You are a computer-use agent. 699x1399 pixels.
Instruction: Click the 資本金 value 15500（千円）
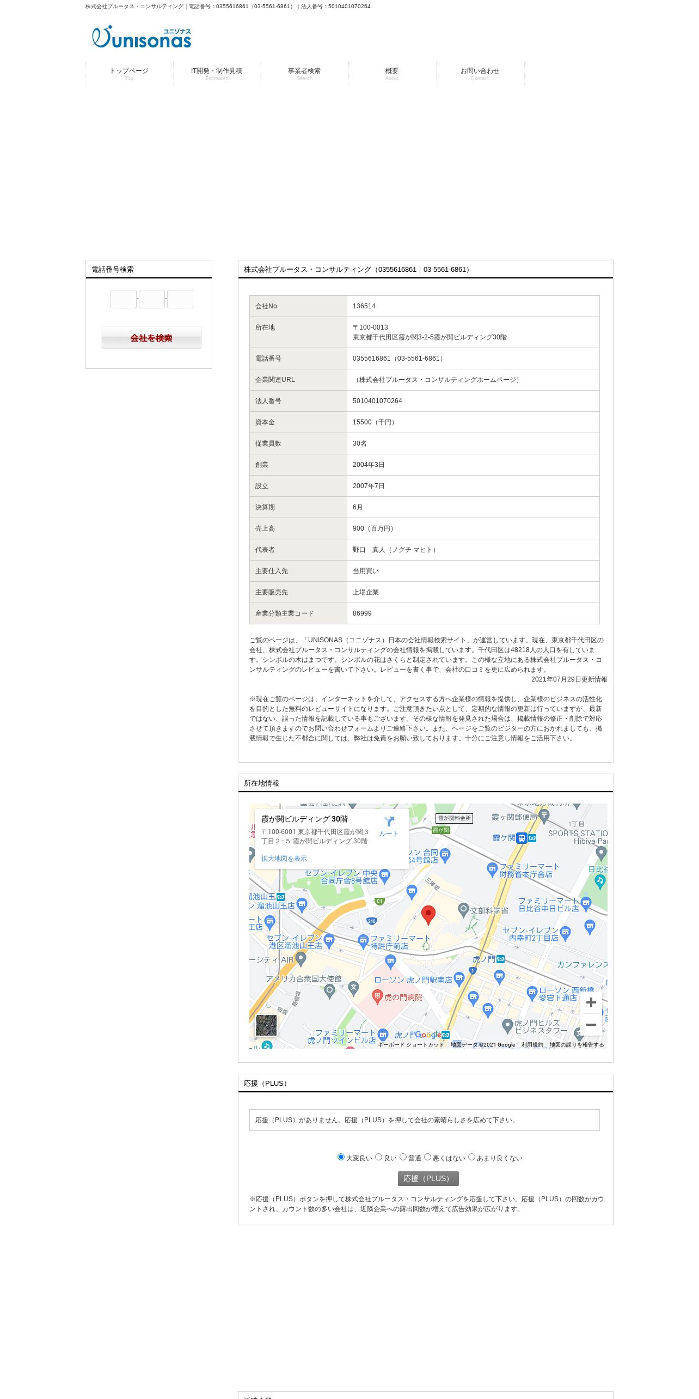tap(375, 422)
